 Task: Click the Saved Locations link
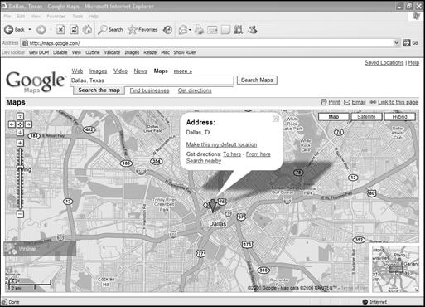384,63
